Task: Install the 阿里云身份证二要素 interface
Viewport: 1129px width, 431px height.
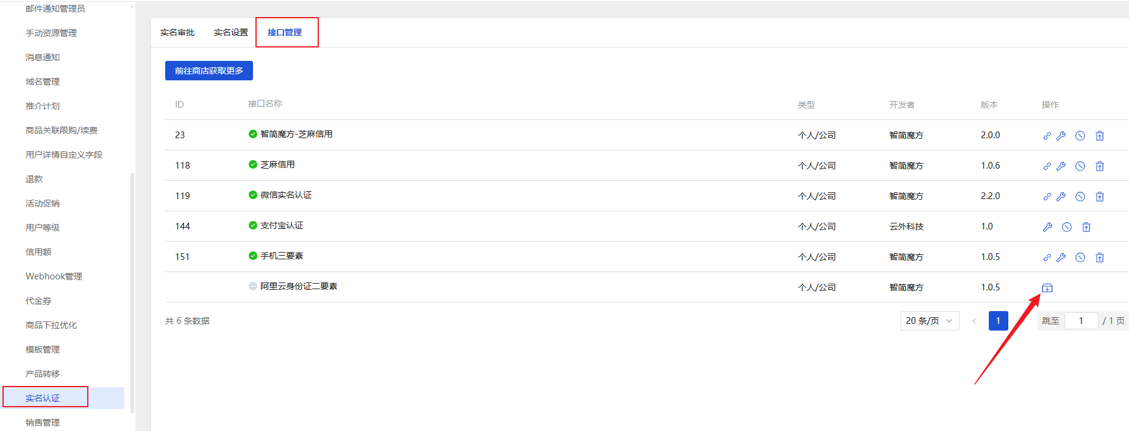Action: [x=1047, y=288]
